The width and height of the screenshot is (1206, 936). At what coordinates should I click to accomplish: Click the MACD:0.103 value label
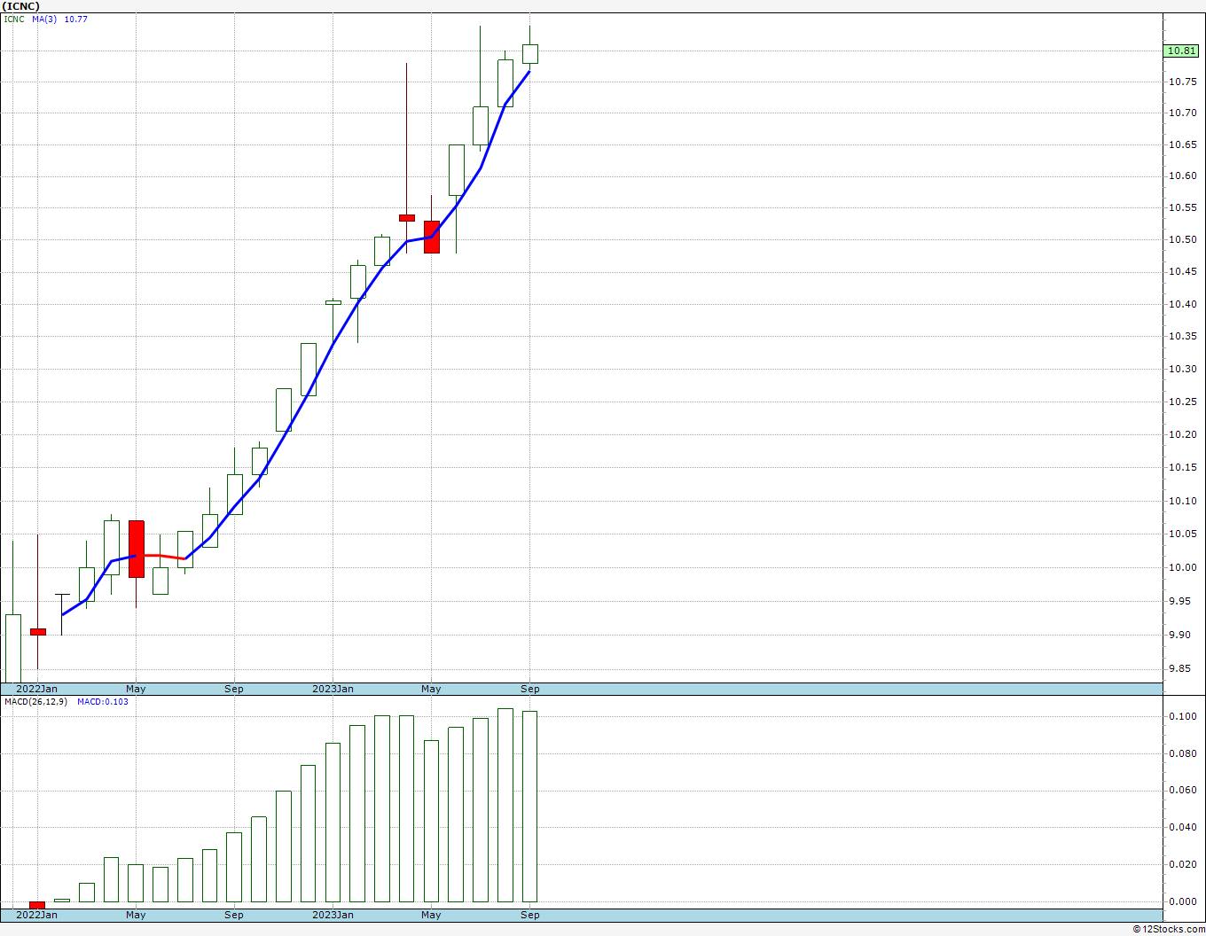coord(102,701)
